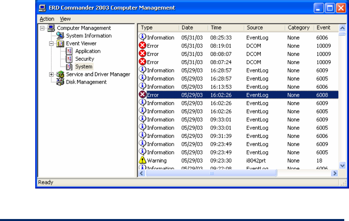
Task: Click information icon for 09:33:01 event 6009
Action: point(142,119)
